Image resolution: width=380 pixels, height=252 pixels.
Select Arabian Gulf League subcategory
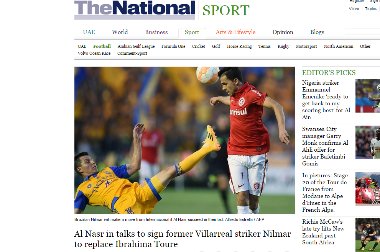pos(136,46)
